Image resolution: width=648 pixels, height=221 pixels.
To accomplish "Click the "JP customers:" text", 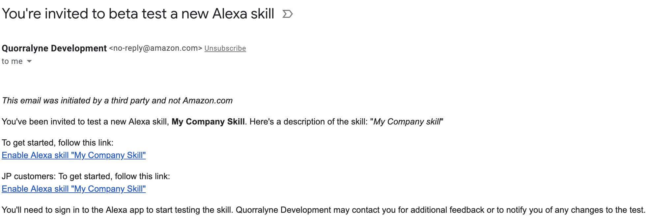I will (29, 176).
